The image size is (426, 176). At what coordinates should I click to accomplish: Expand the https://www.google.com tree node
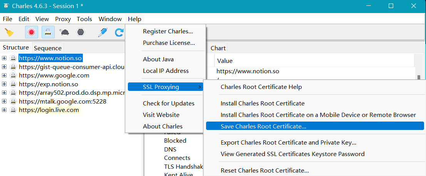4,76
